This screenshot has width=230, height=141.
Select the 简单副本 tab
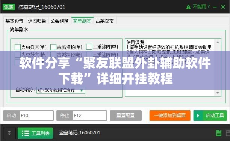[82, 21]
